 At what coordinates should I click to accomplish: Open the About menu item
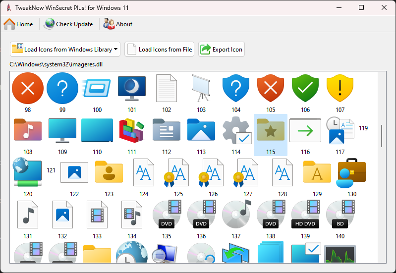click(x=118, y=24)
